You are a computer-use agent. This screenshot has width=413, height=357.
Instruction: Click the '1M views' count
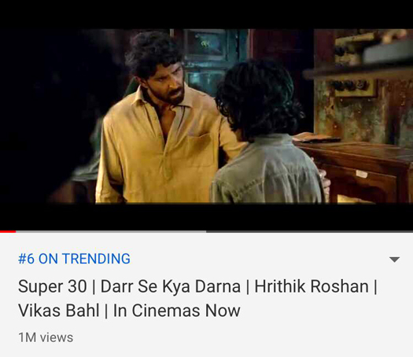46,337
